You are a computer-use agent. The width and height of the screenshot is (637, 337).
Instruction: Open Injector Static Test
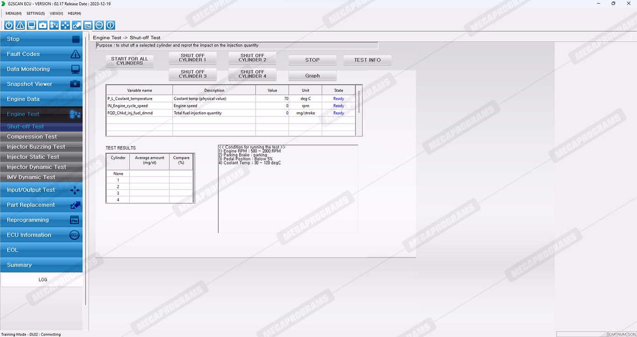pyautogui.click(x=42, y=157)
